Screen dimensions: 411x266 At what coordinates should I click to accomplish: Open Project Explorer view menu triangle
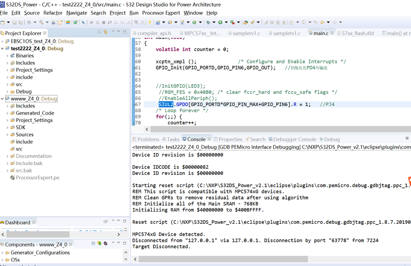click(x=113, y=31)
